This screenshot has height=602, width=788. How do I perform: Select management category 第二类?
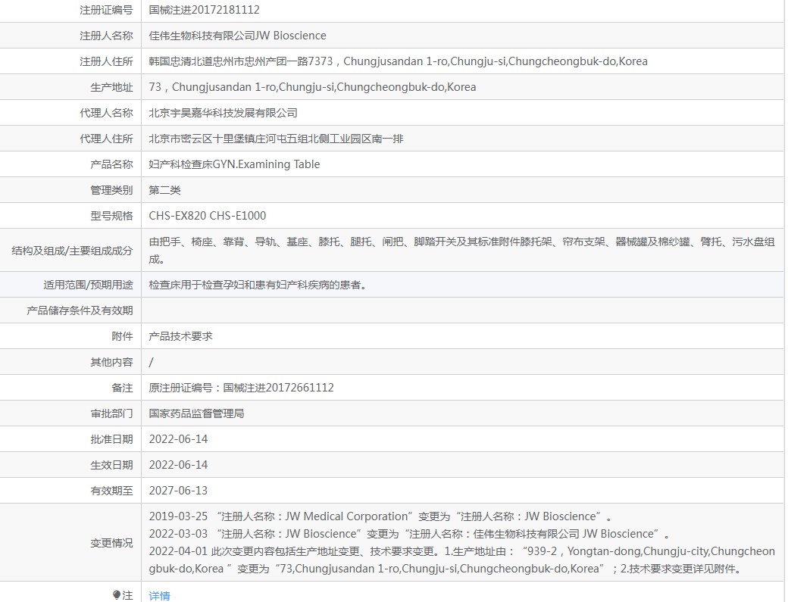[164, 190]
